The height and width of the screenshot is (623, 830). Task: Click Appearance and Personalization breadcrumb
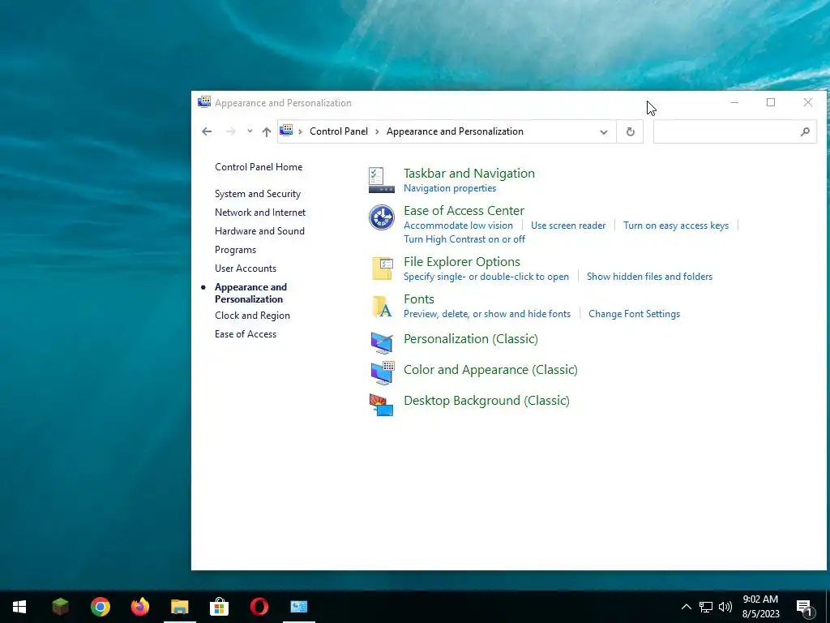click(455, 131)
